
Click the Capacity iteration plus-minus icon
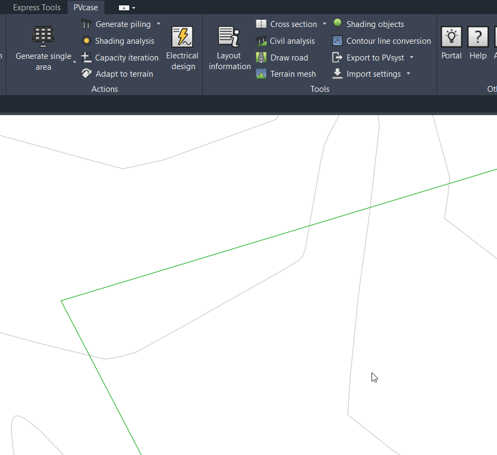[86, 57]
